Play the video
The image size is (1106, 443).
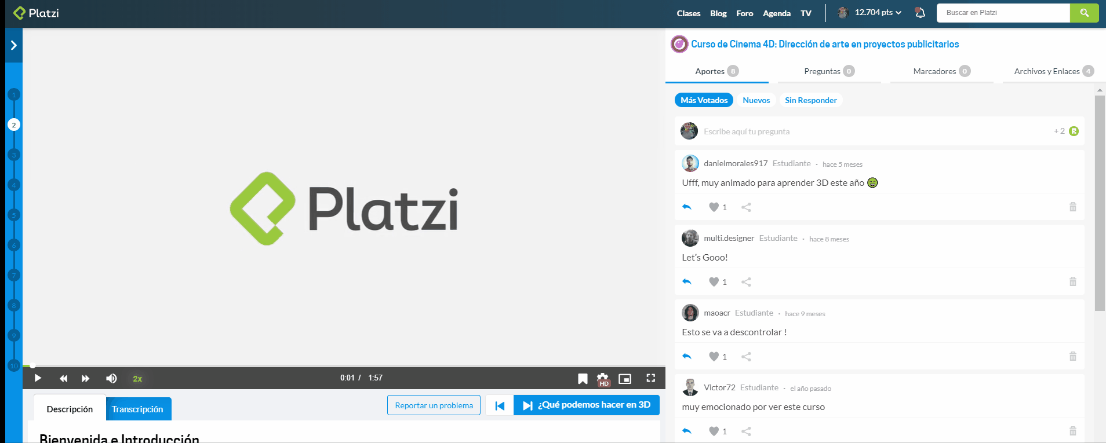point(38,378)
